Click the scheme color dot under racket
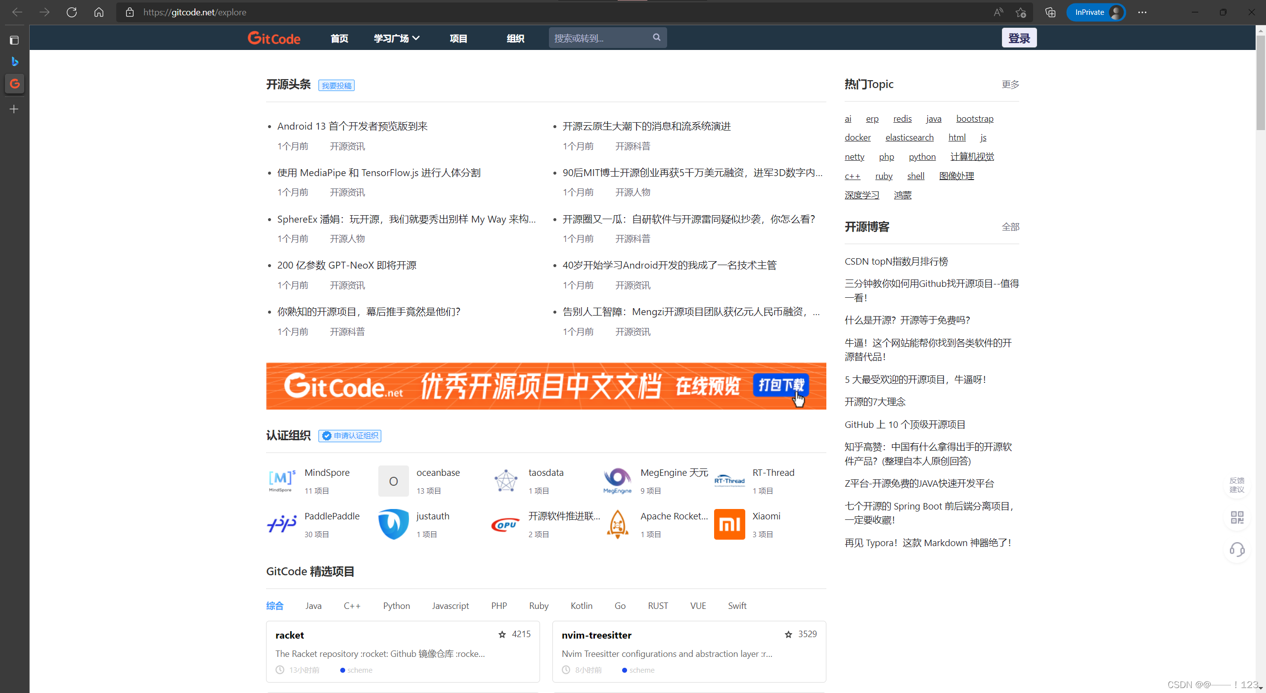 click(342, 670)
